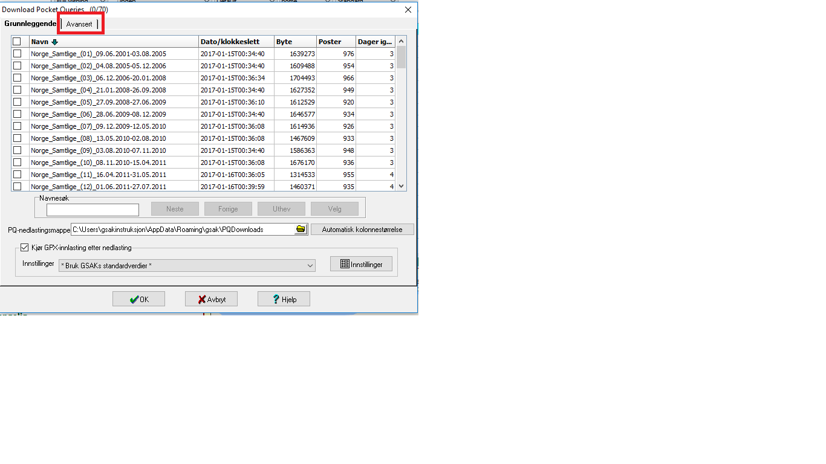The image size is (826, 464).
Task: Check the Norge_Samtlige_(11) row checkbox
Action: tap(17, 175)
